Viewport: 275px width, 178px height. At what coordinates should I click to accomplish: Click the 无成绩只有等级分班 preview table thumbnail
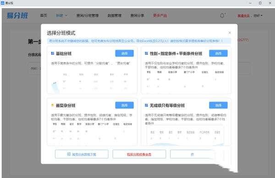pyautogui.click(x=185, y=135)
